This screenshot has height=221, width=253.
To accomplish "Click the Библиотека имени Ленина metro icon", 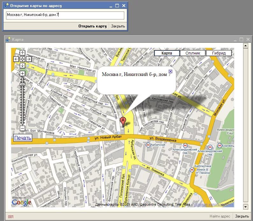I will (x=192, y=170).
